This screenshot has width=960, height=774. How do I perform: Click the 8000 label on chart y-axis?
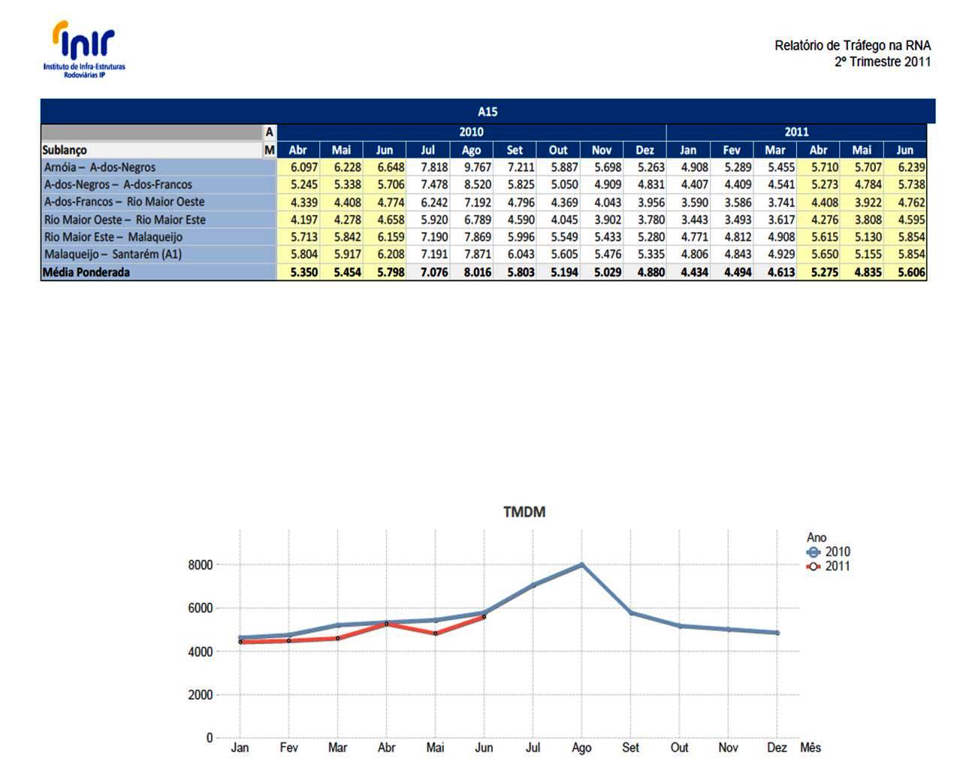pyautogui.click(x=200, y=565)
